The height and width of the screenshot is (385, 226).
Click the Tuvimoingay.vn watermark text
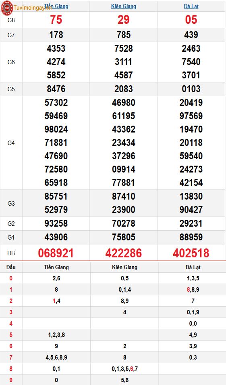pos(33,8)
